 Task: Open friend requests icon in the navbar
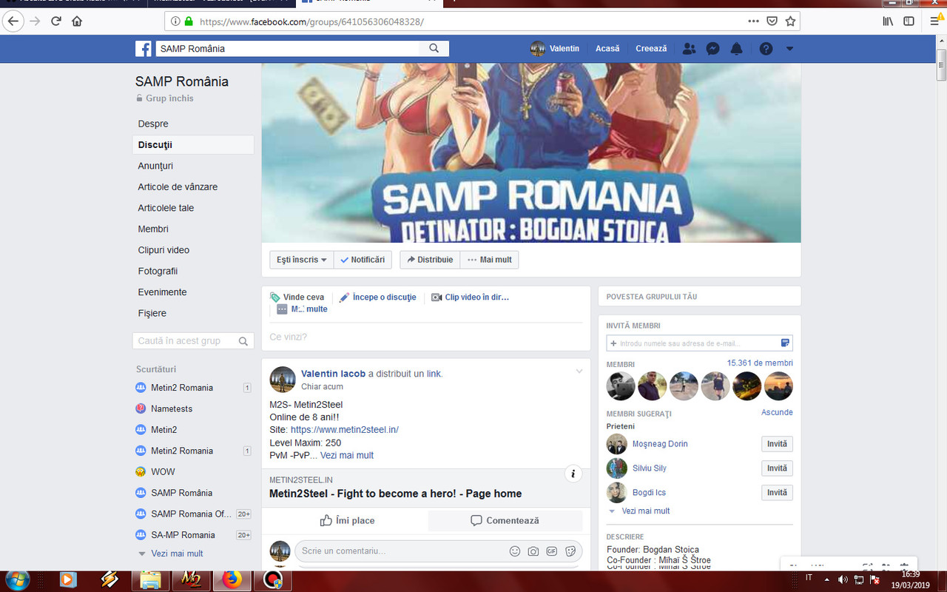pos(689,48)
